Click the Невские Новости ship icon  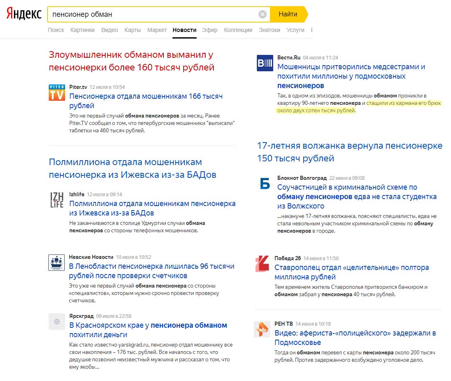coord(57,263)
